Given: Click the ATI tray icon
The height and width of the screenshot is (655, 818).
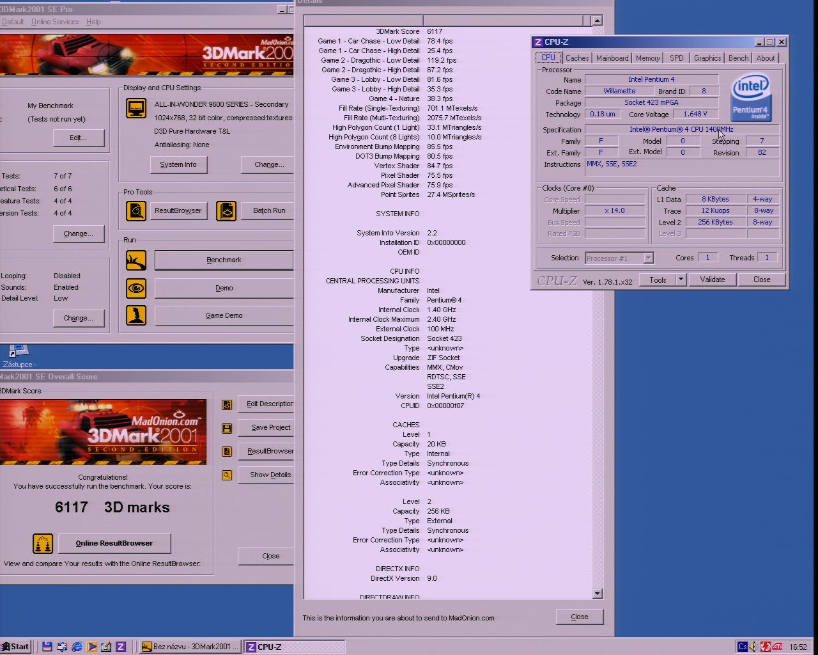Looking at the screenshot, I should (778, 647).
